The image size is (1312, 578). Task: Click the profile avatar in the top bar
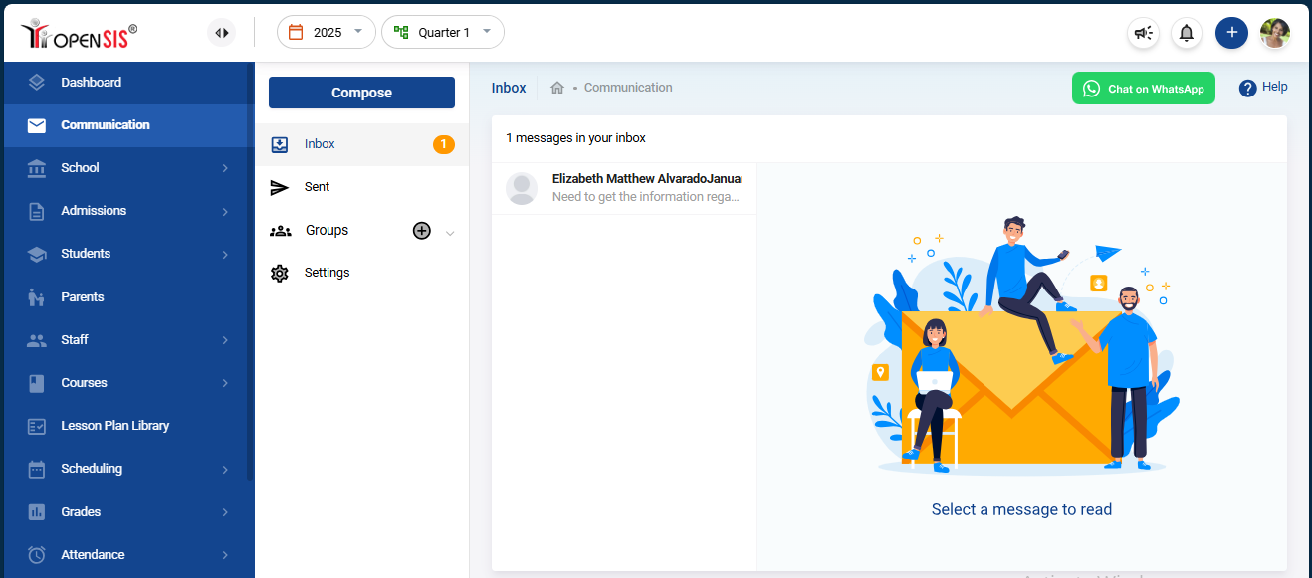[1275, 33]
